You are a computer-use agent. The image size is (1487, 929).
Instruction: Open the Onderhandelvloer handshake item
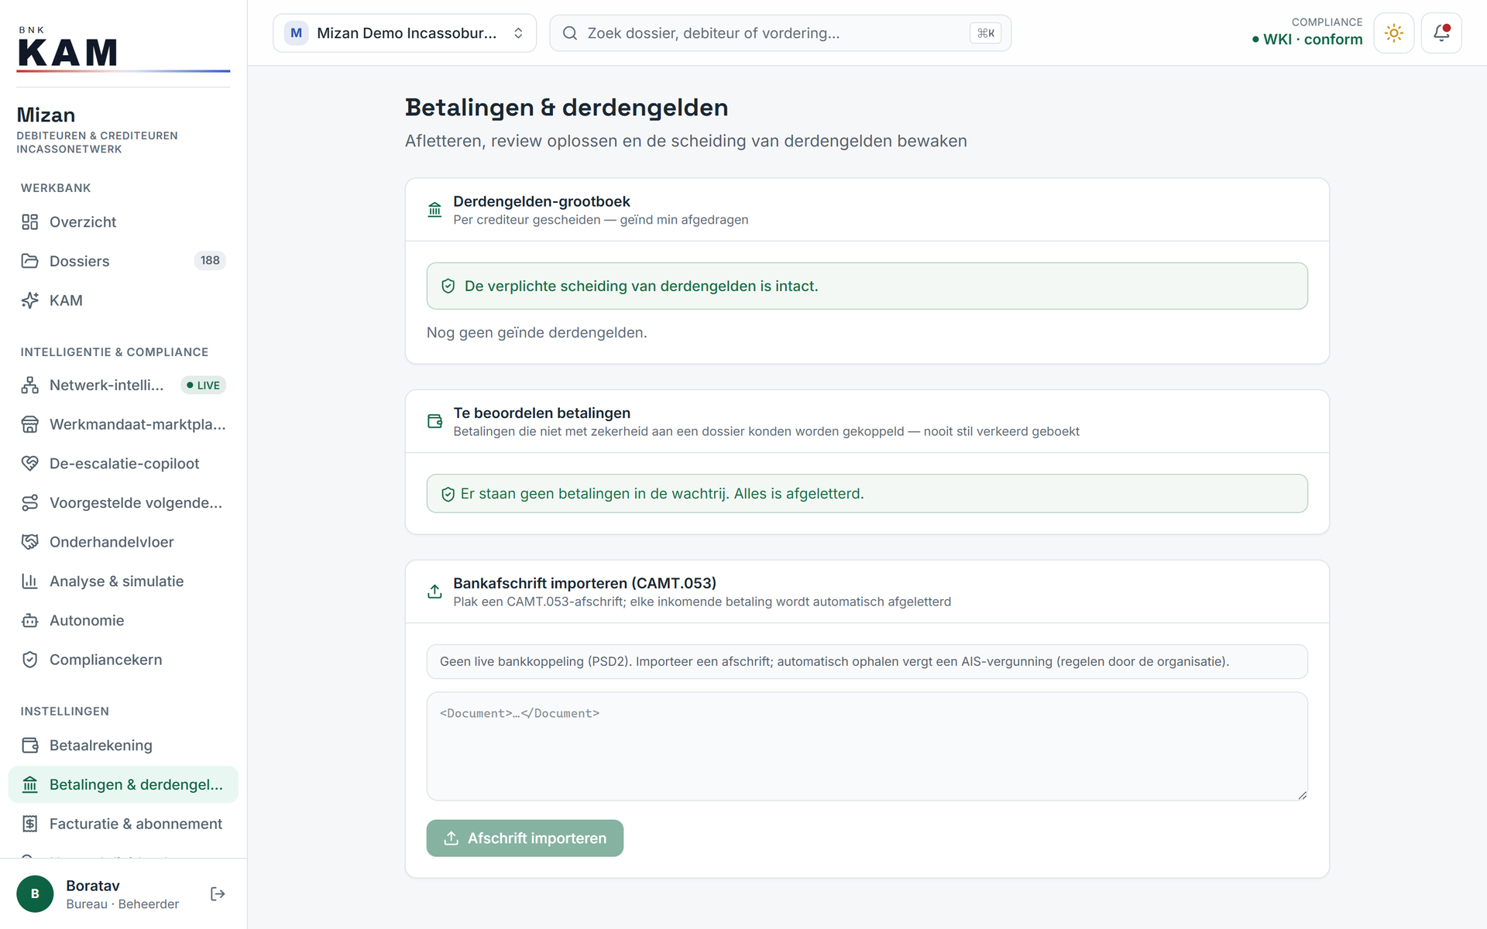click(x=123, y=542)
